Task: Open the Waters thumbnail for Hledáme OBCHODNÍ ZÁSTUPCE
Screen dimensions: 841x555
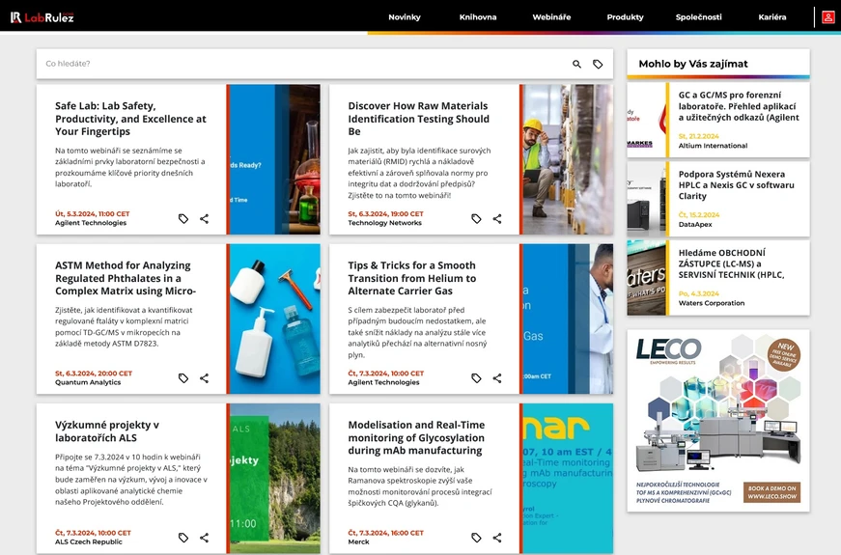Action: (x=647, y=278)
